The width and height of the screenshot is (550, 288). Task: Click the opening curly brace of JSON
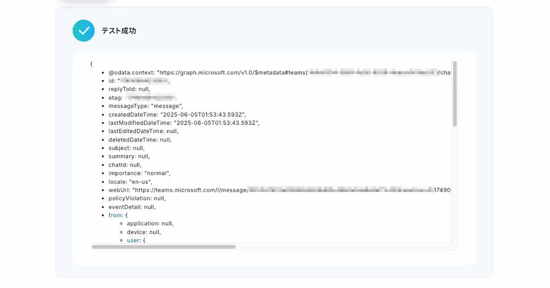coord(91,64)
